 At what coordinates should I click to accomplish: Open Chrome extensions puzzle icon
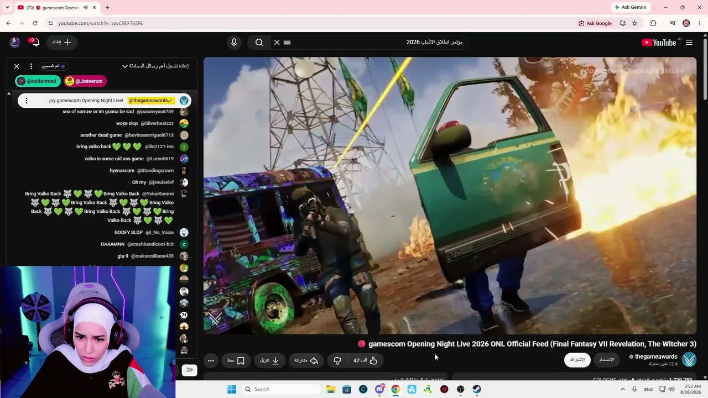click(653, 23)
